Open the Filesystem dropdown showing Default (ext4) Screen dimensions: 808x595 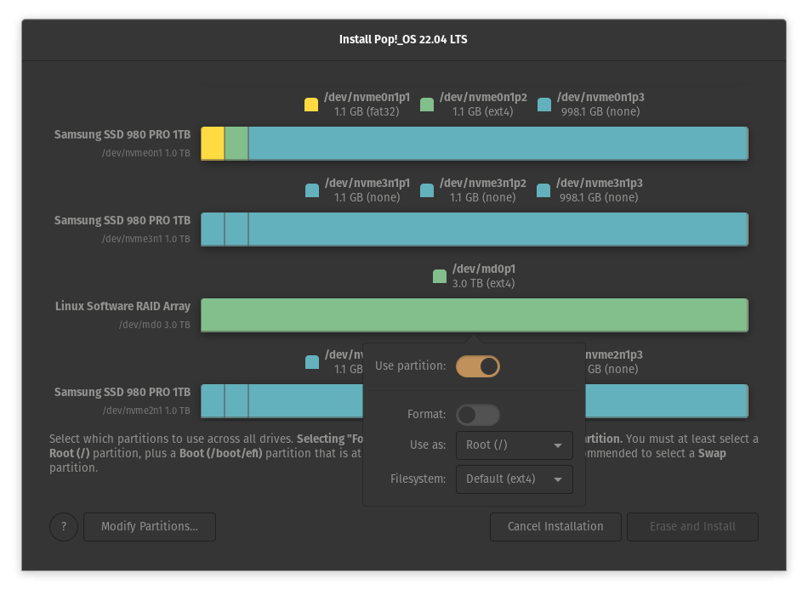click(x=514, y=479)
